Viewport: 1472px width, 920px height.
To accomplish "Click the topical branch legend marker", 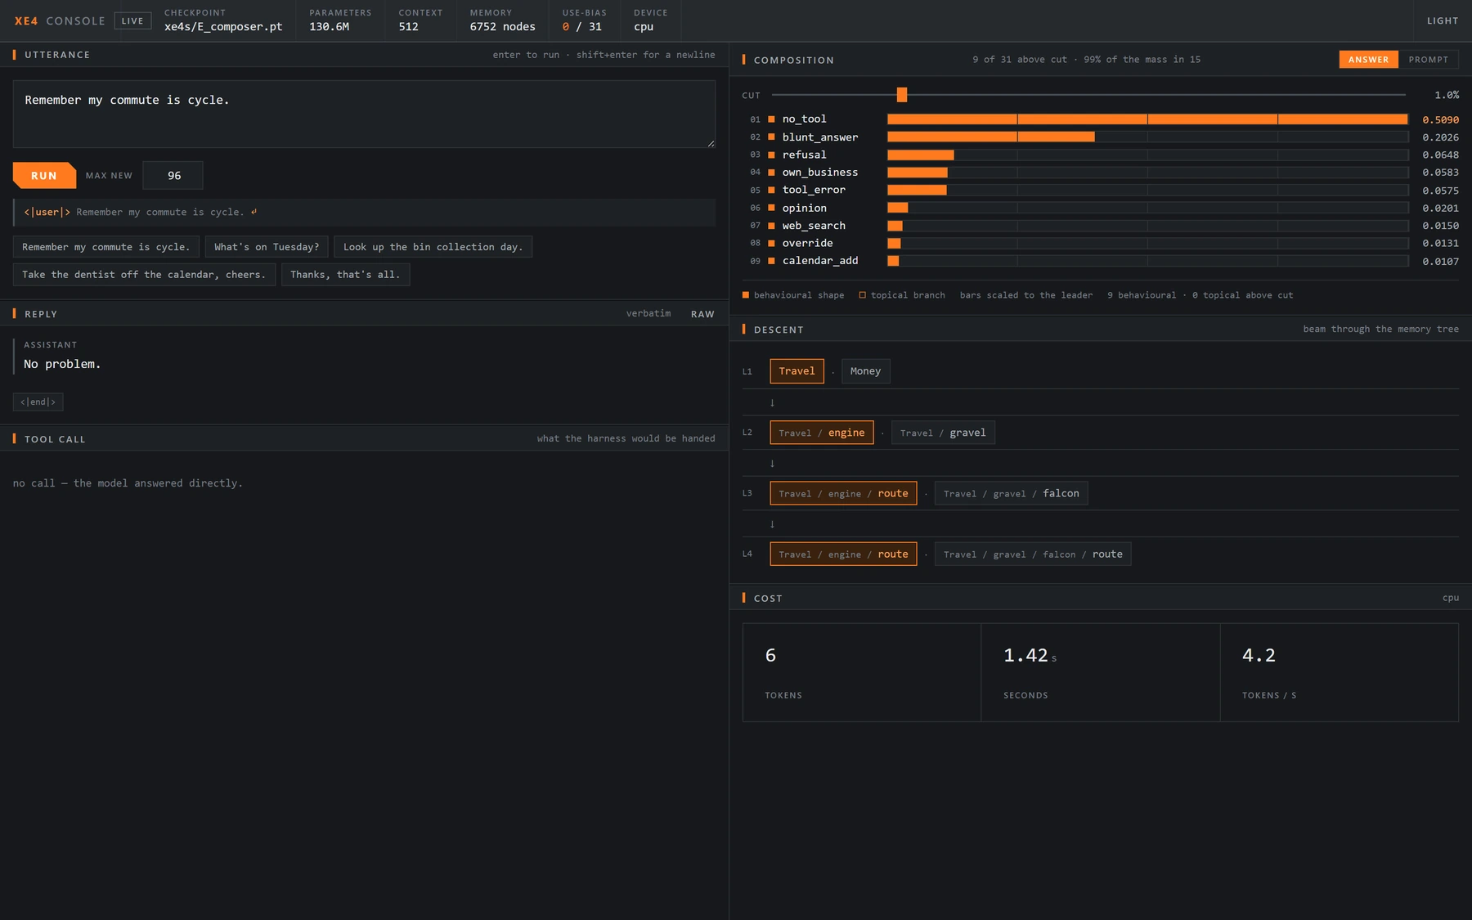I will 862,295.
